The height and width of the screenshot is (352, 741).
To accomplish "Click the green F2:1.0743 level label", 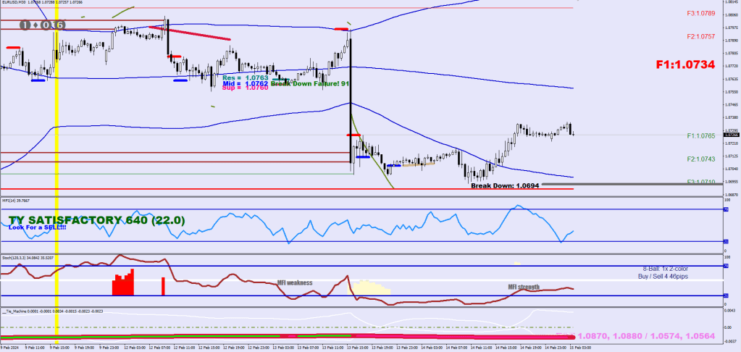I will click(700, 159).
